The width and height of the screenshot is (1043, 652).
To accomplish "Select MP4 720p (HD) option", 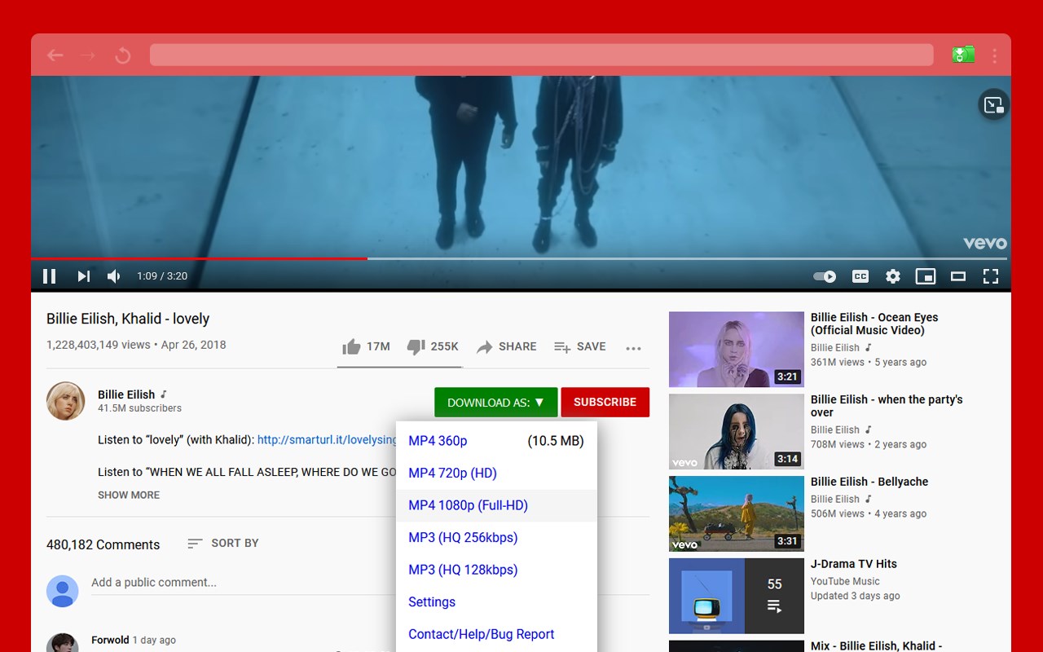I will tap(496, 474).
